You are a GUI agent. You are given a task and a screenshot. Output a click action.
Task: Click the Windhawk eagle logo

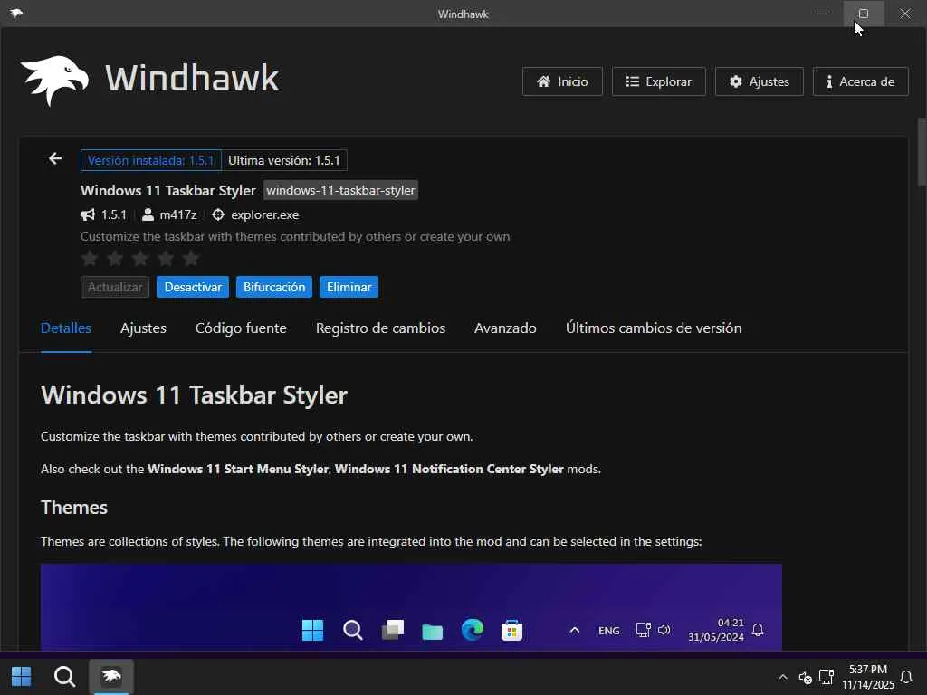[54, 81]
